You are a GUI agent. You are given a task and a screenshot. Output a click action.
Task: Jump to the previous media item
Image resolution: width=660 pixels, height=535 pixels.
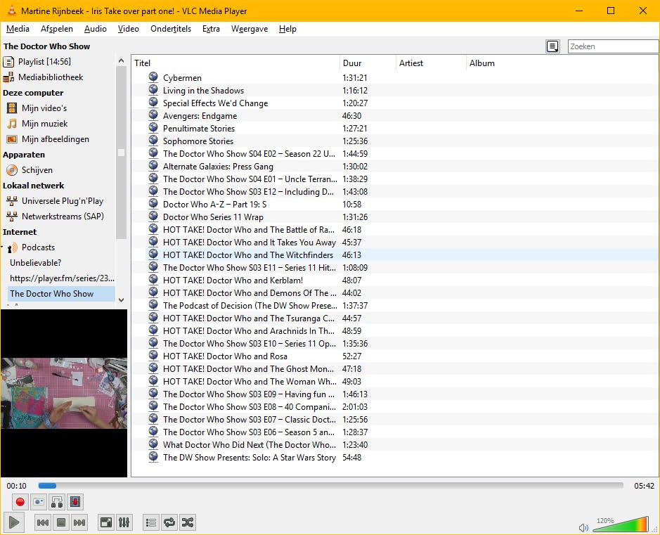[x=42, y=523]
